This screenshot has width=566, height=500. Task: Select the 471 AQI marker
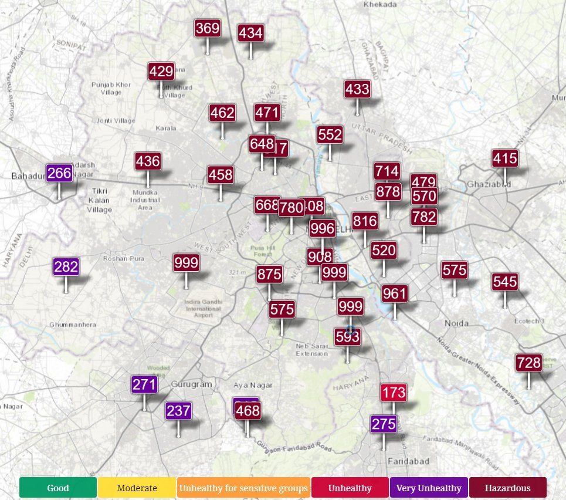point(267,113)
